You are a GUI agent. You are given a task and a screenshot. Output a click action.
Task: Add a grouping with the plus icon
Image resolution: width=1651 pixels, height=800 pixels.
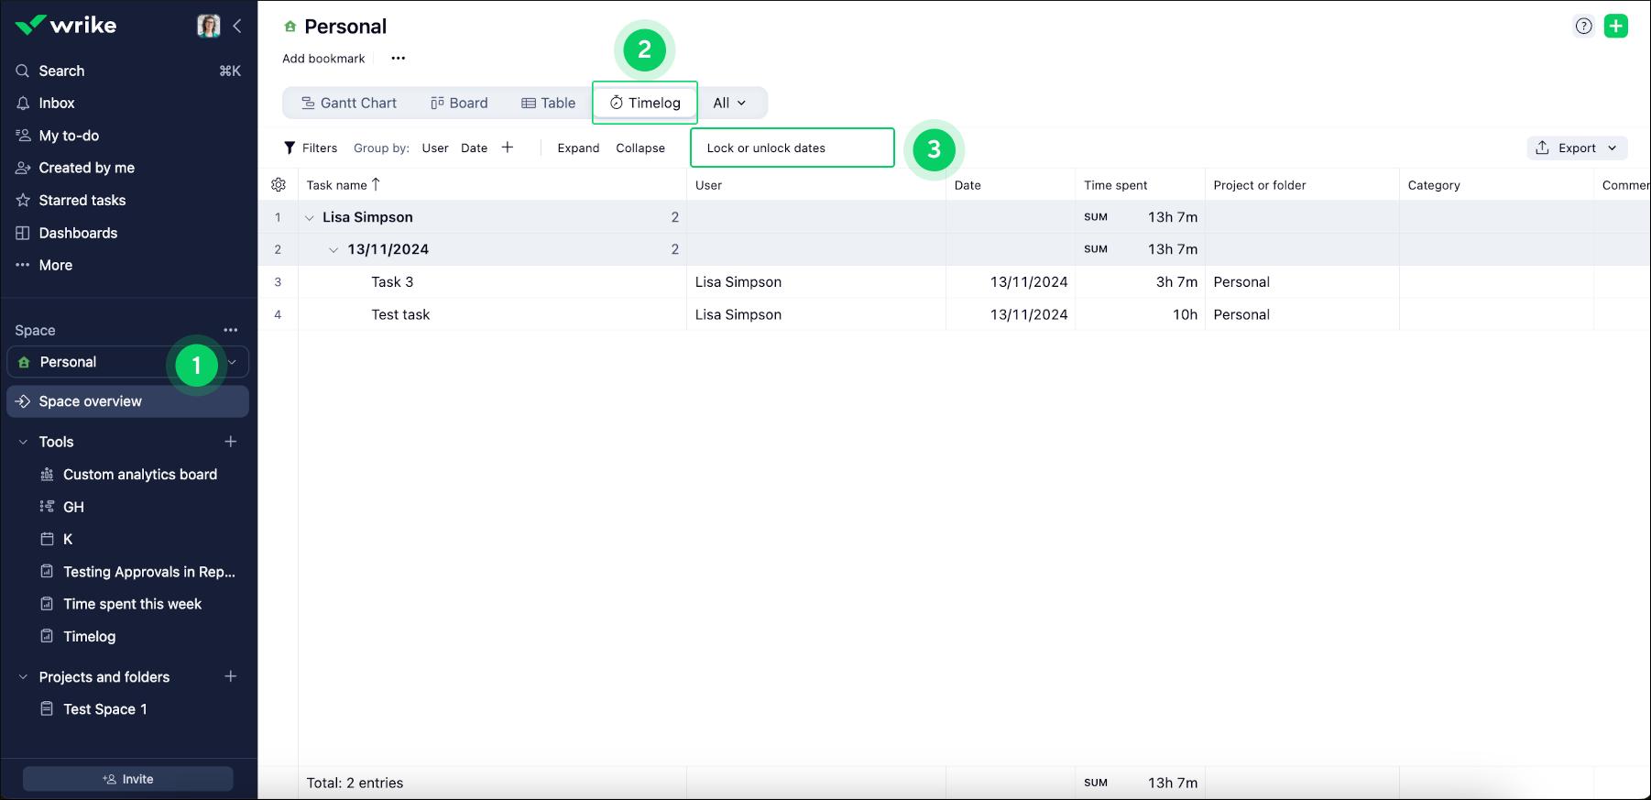point(508,148)
